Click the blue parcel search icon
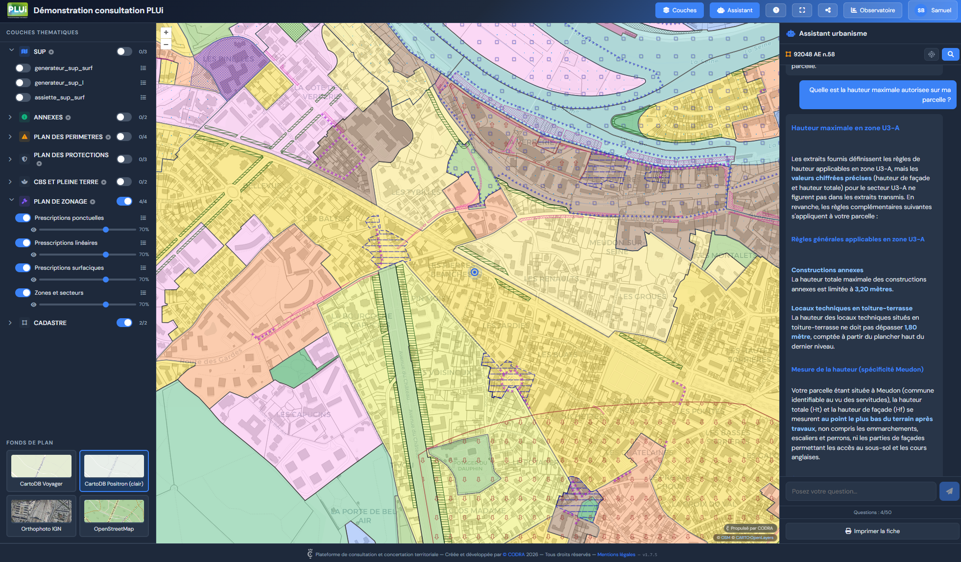The width and height of the screenshot is (961, 562). [x=950, y=54]
